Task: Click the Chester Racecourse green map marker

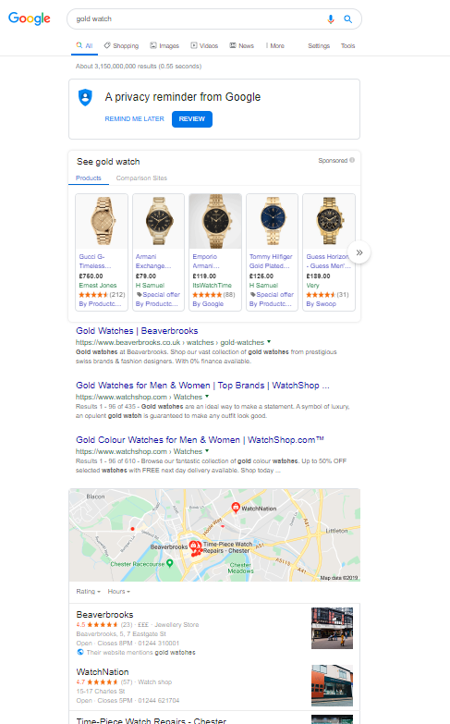Action: tap(170, 563)
